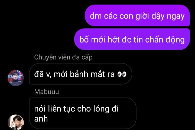Viewport: 195px width, 130px height.
Task: Select the "dm các con giời dậy ngay" bubble
Action: click(137, 15)
